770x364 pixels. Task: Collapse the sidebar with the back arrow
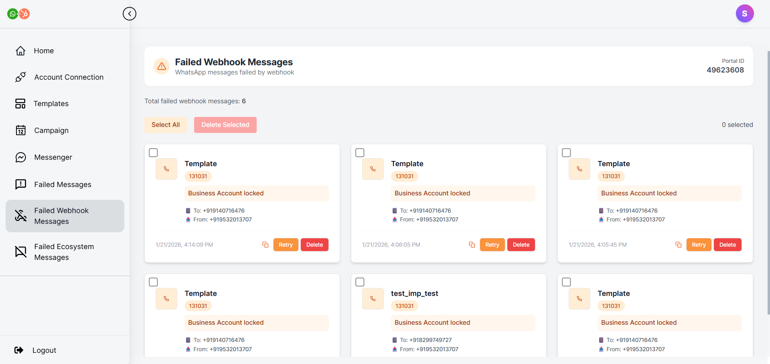(129, 14)
